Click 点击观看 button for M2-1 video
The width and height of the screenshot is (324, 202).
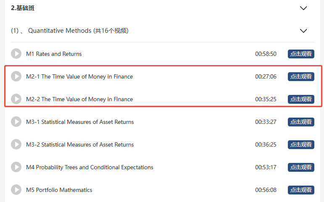(x=301, y=76)
